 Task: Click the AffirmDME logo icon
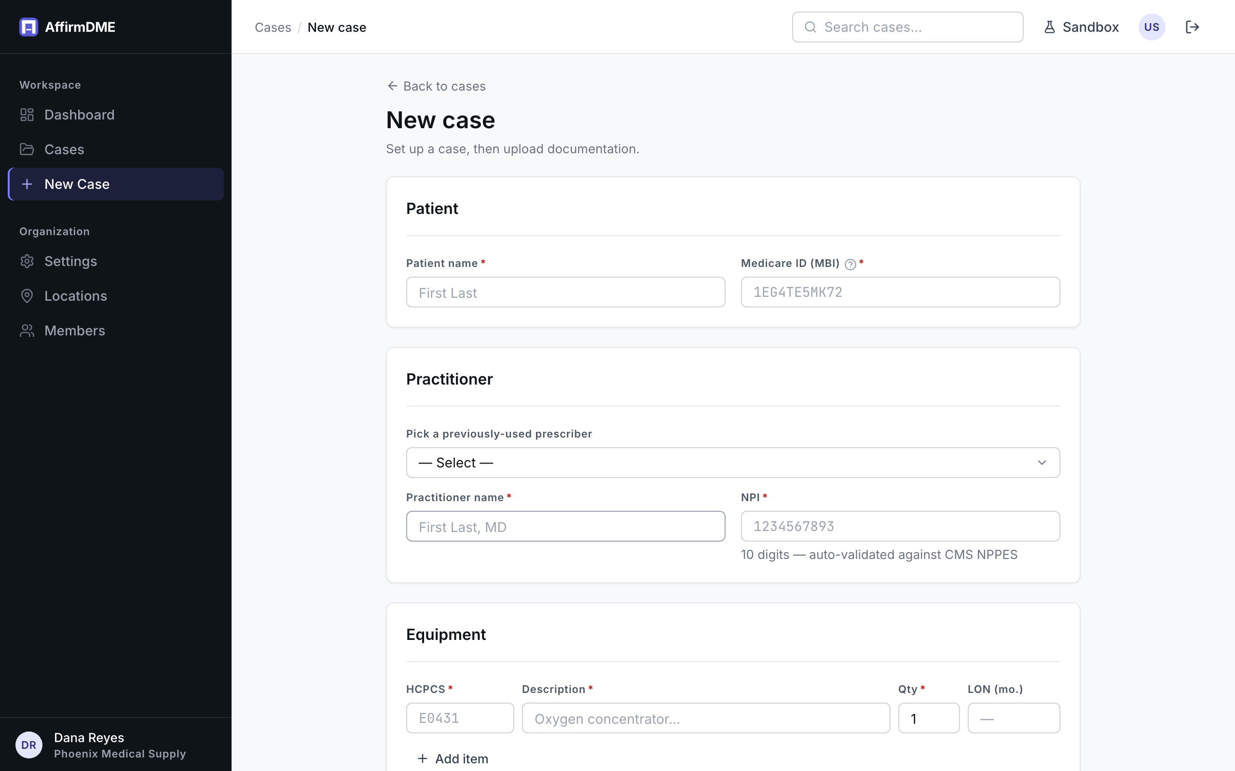[28, 27]
